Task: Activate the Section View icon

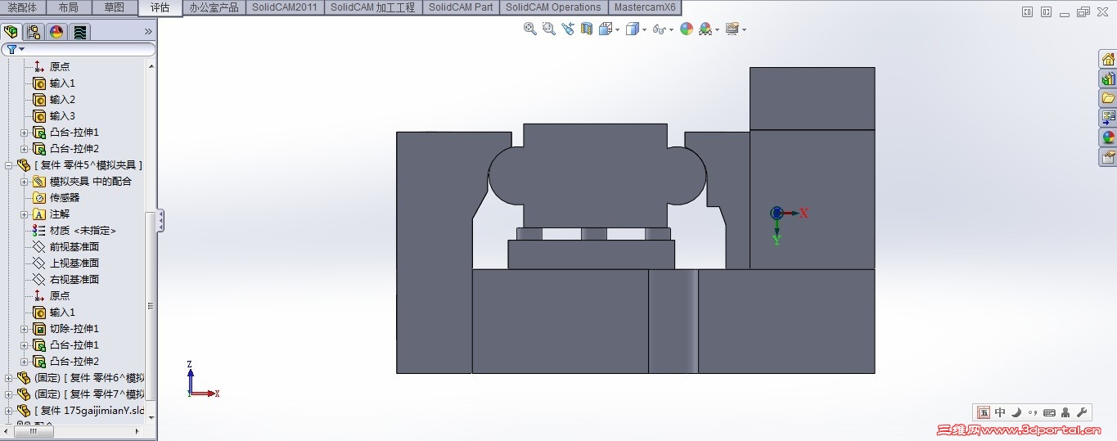Action: click(x=587, y=29)
